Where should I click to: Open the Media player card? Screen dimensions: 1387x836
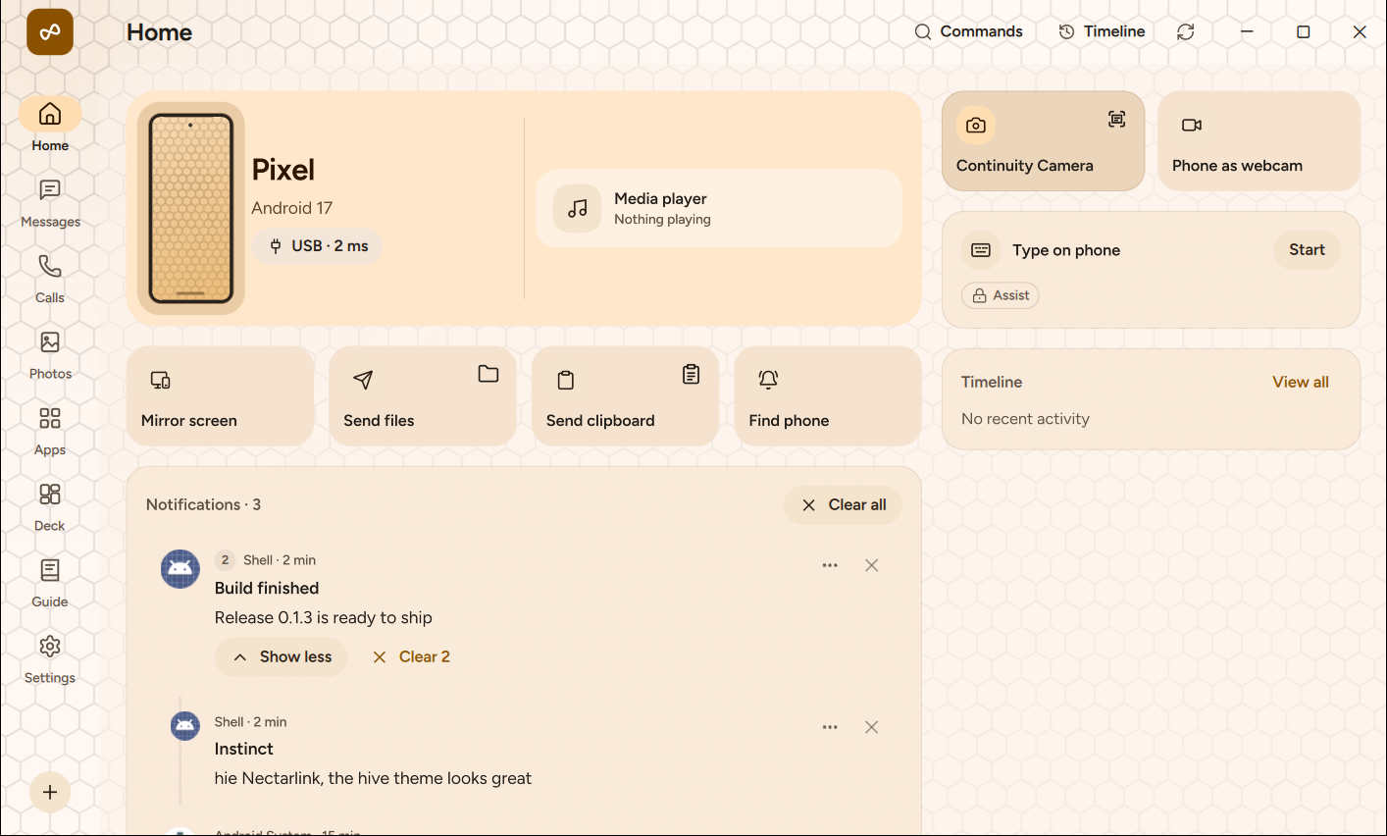point(719,208)
